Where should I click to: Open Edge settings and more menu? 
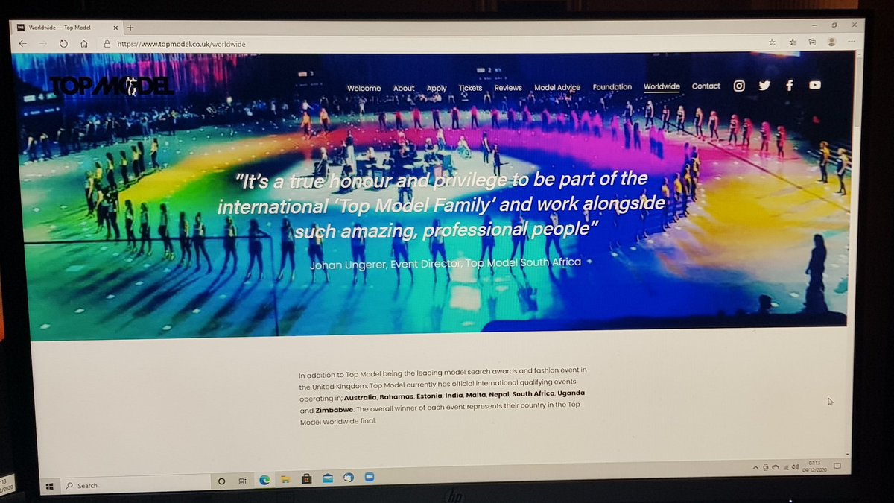coord(852,41)
